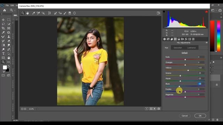Screen dimensions: 223x125
Task: Open the Basic panel tab icon
Action: [164, 39]
